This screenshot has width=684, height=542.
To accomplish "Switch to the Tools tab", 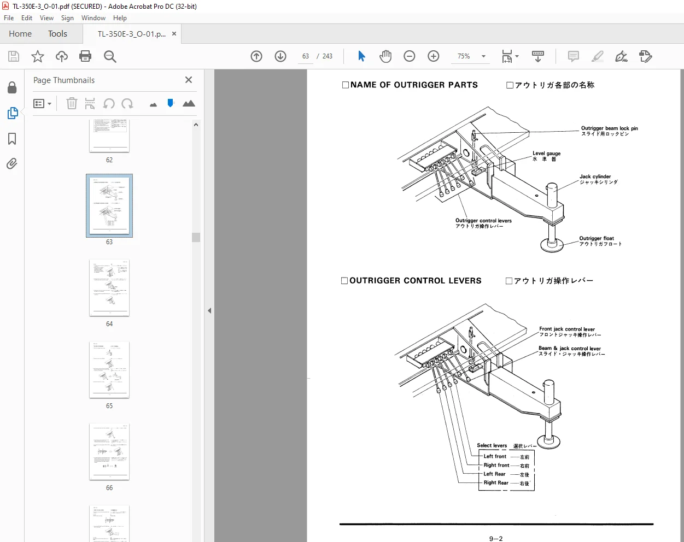I will pyautogui.click(x=57, y=33).
